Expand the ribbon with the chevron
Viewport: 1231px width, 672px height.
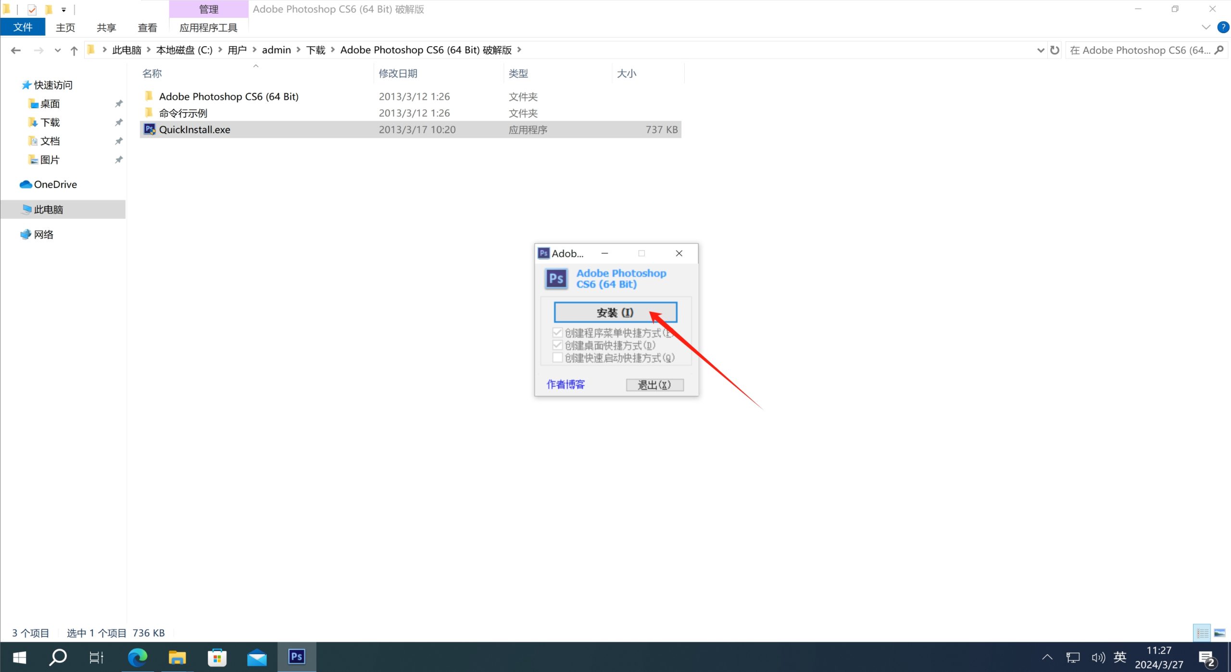click(1206, 27)
